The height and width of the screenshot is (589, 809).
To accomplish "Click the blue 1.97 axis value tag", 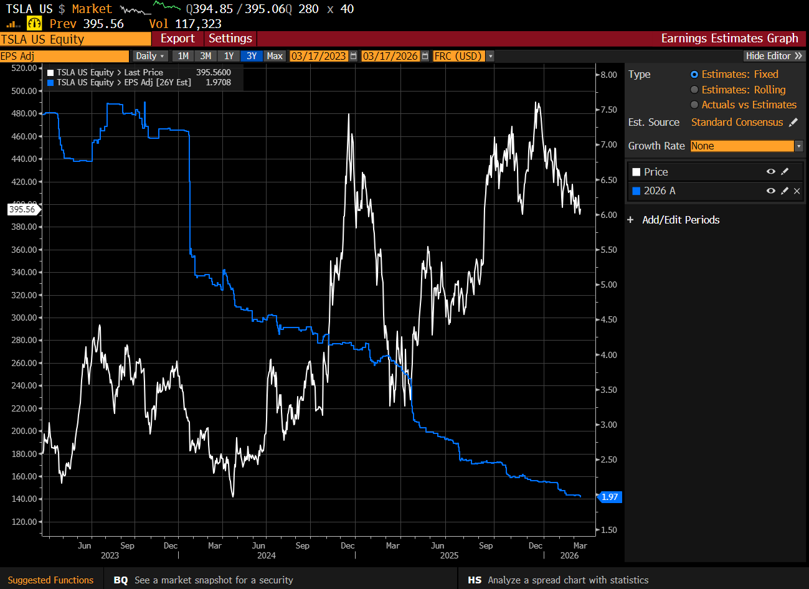I will point(609,497).
